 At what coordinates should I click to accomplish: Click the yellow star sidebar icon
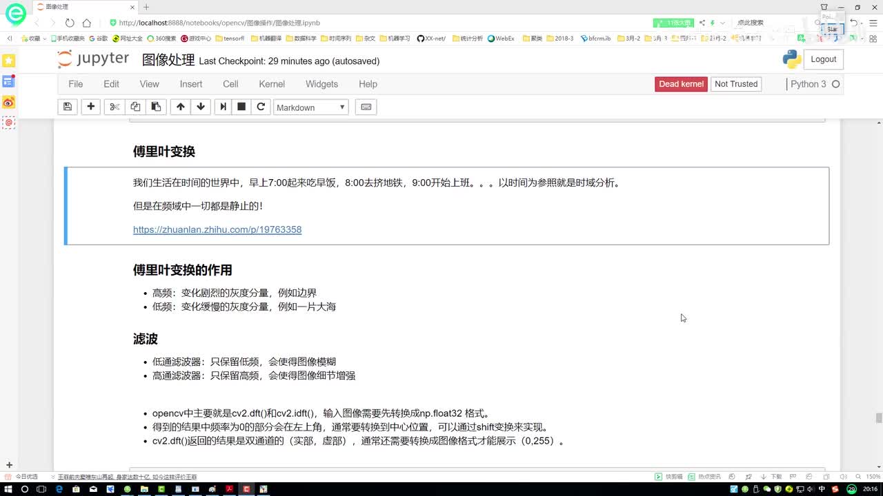pyautogui.click(x=9, y=61)
